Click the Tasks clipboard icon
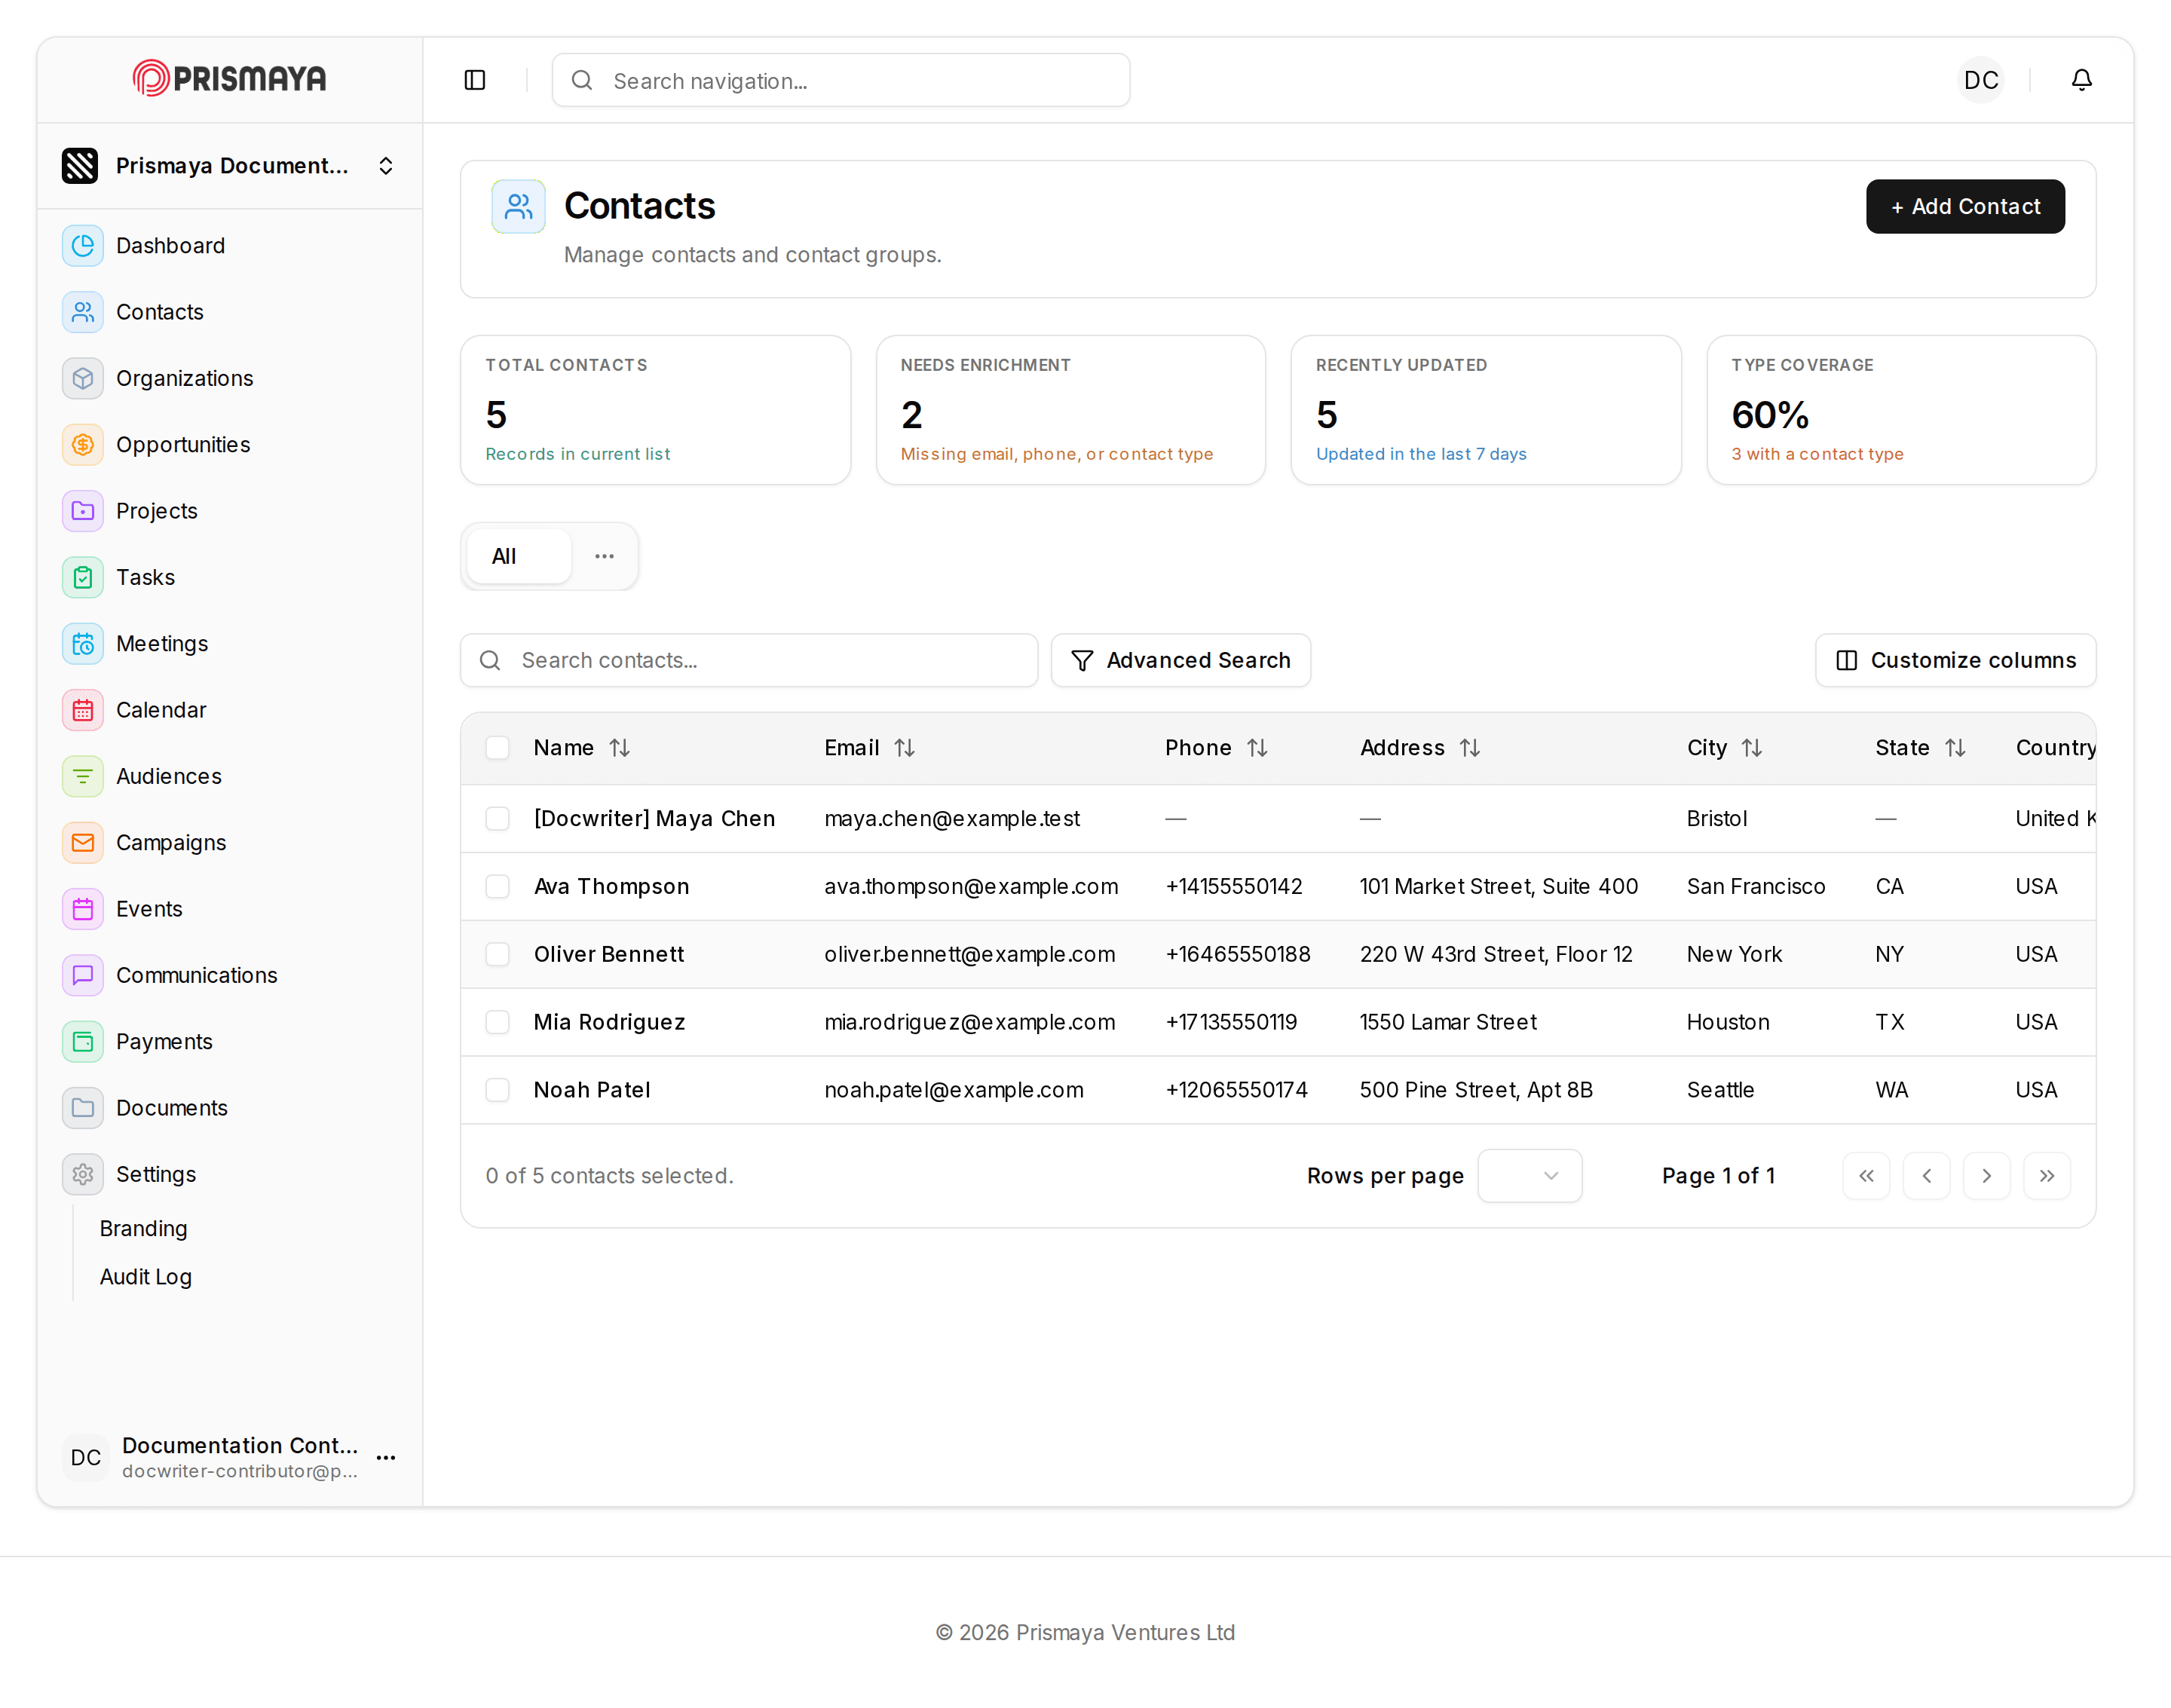 (83, 577)
